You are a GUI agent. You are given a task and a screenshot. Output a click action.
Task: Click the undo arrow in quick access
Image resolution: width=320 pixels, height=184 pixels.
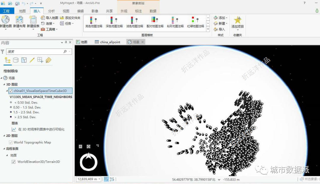23,3
